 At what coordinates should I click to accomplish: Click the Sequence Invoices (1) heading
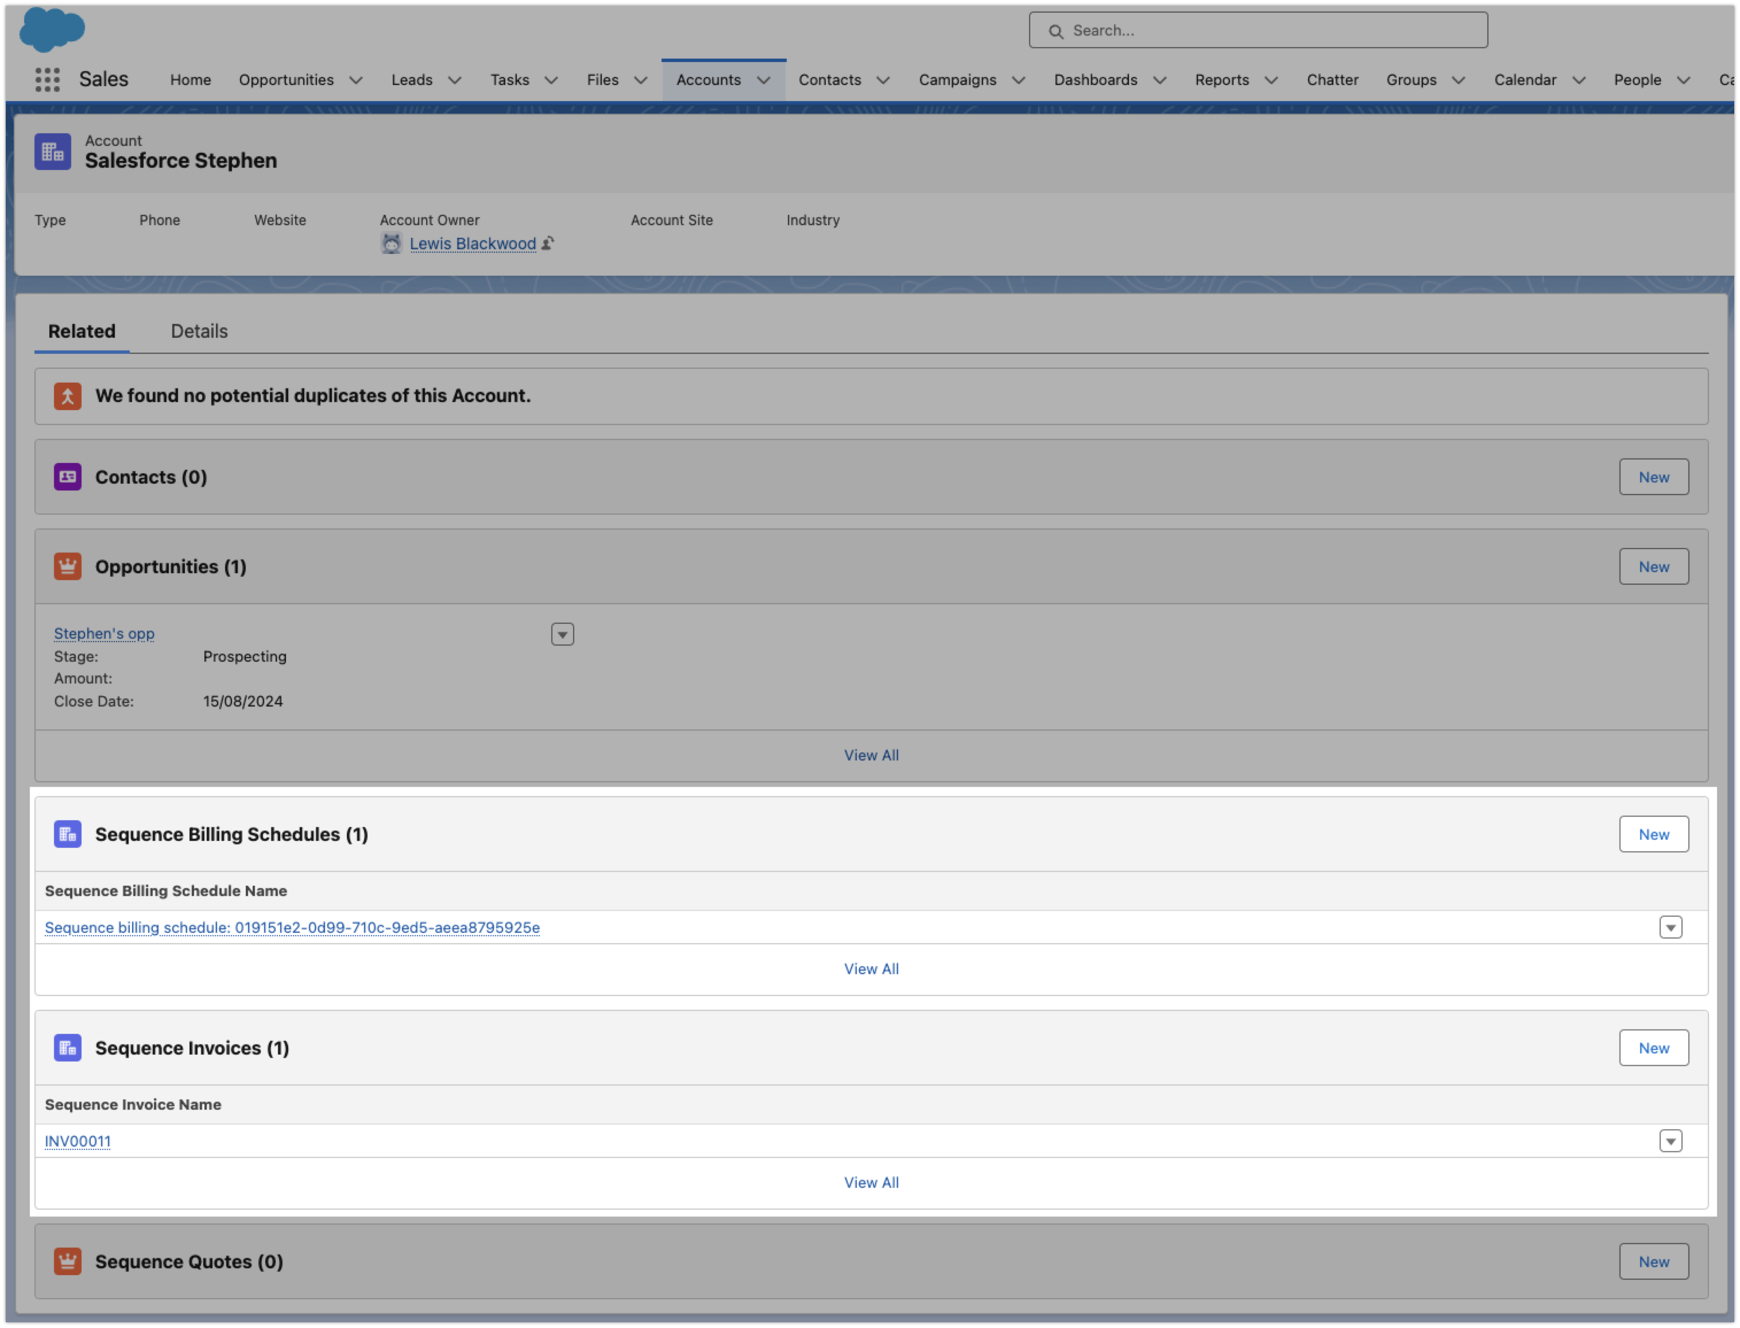(192, 1049)
